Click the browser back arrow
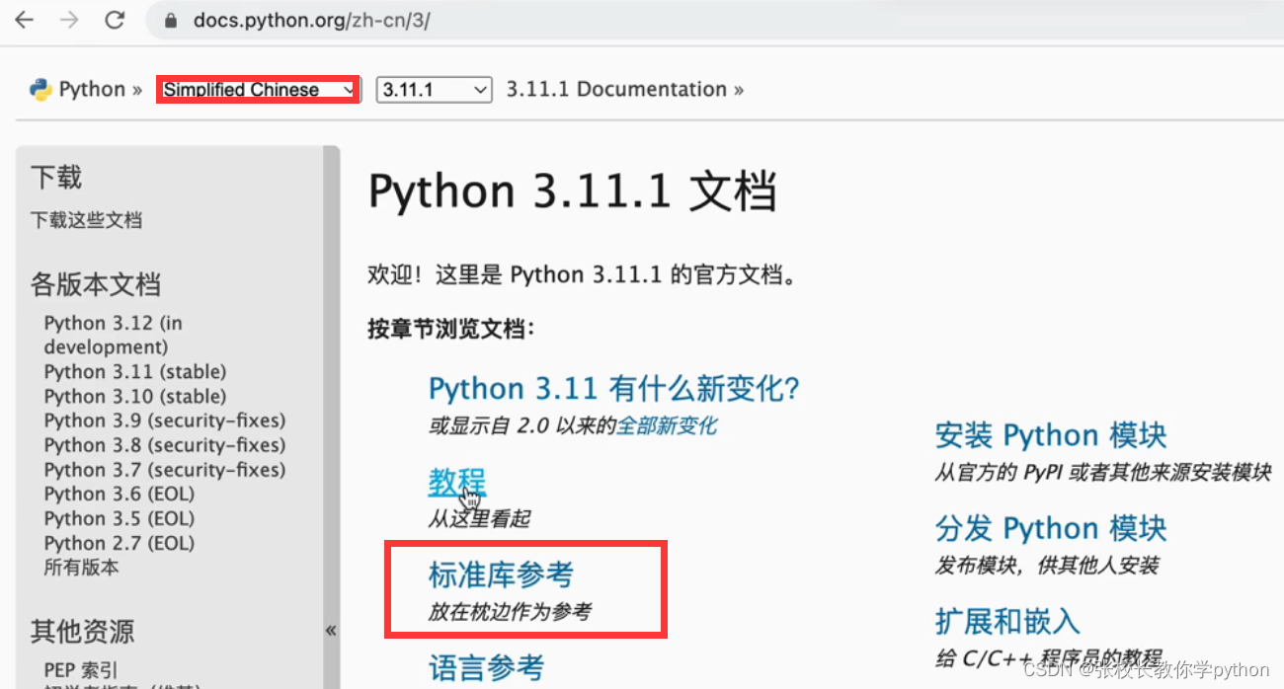 [x=24, y=19]
